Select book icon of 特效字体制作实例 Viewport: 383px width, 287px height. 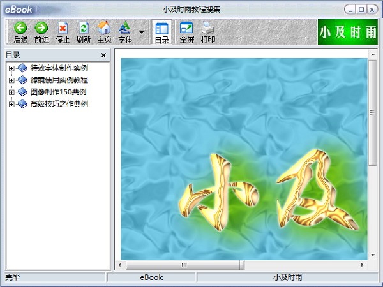pyautogui.click(x=23, y=68)
